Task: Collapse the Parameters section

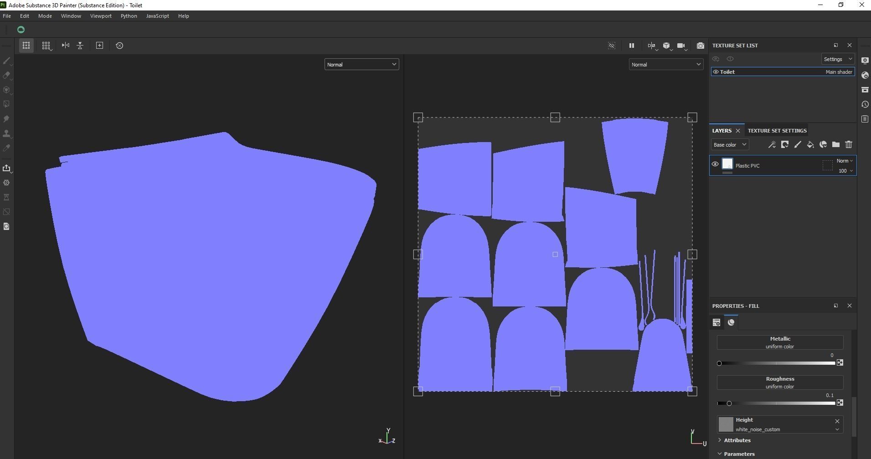Action: pyautogui.click(x=736, y=454)
